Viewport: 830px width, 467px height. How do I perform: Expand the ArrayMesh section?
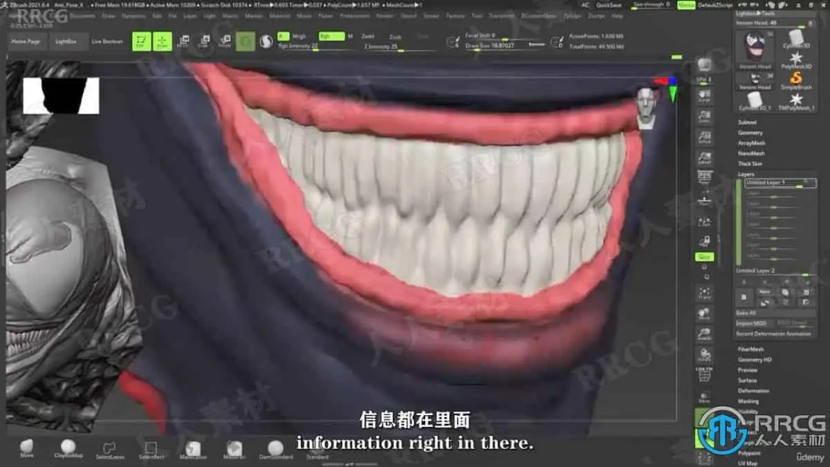(x=751, y=143)
